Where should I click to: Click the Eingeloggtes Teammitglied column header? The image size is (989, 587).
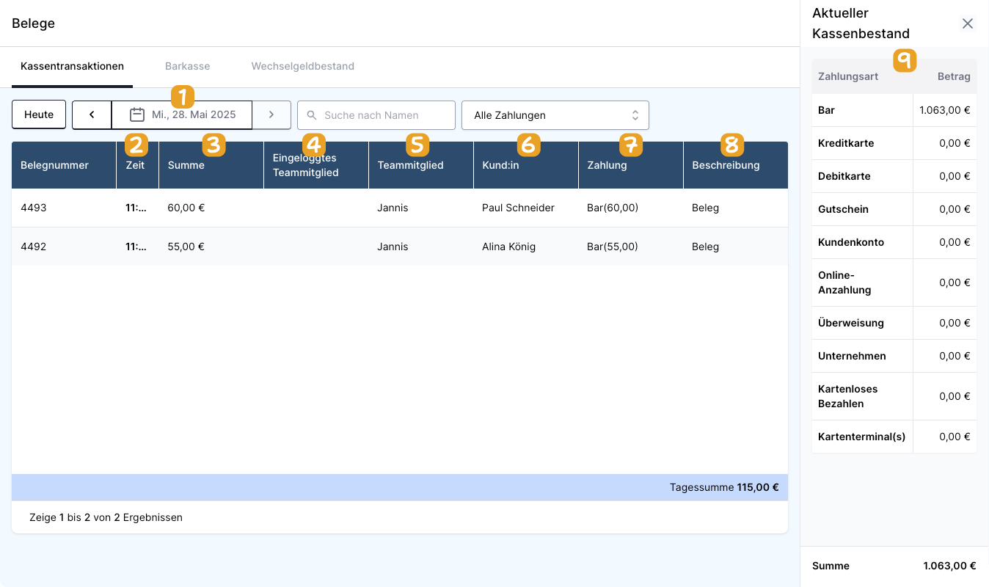(x=316, y=165)
